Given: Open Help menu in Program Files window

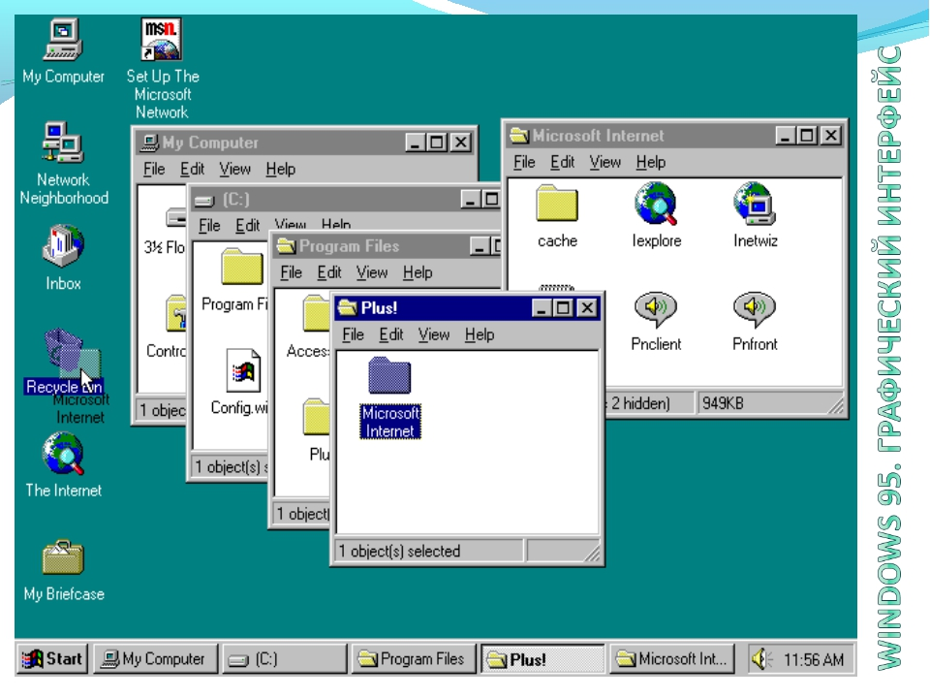Looking at the screenshot, I should coord(418,272).
